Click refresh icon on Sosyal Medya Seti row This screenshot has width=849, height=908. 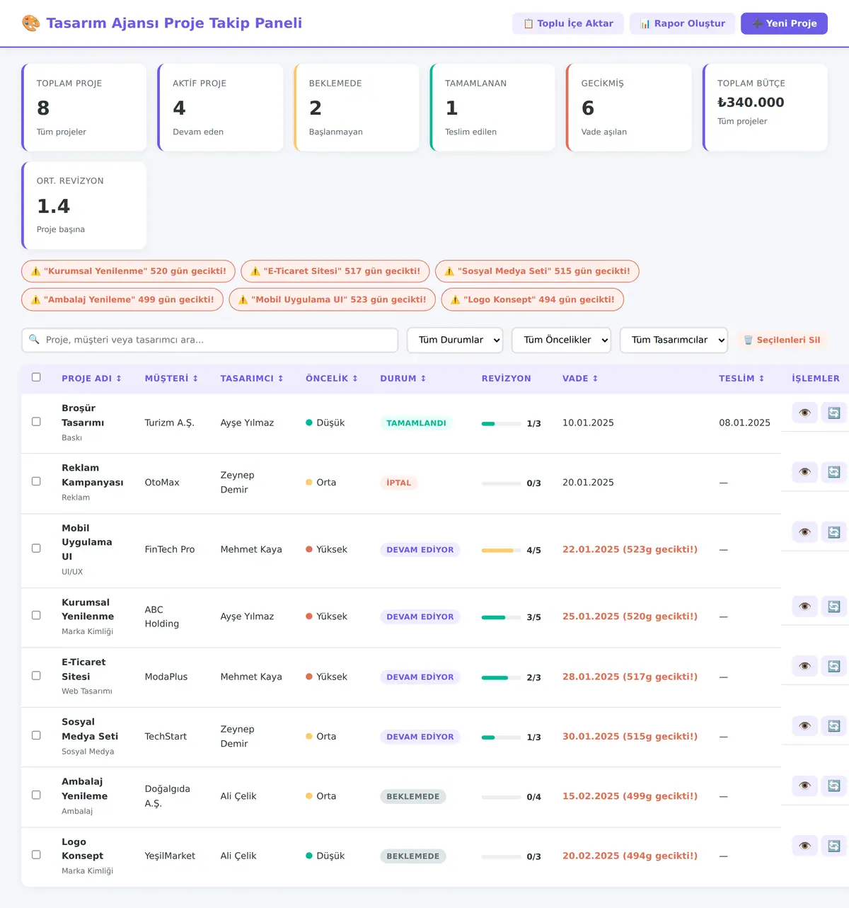(x=834, y=726)
